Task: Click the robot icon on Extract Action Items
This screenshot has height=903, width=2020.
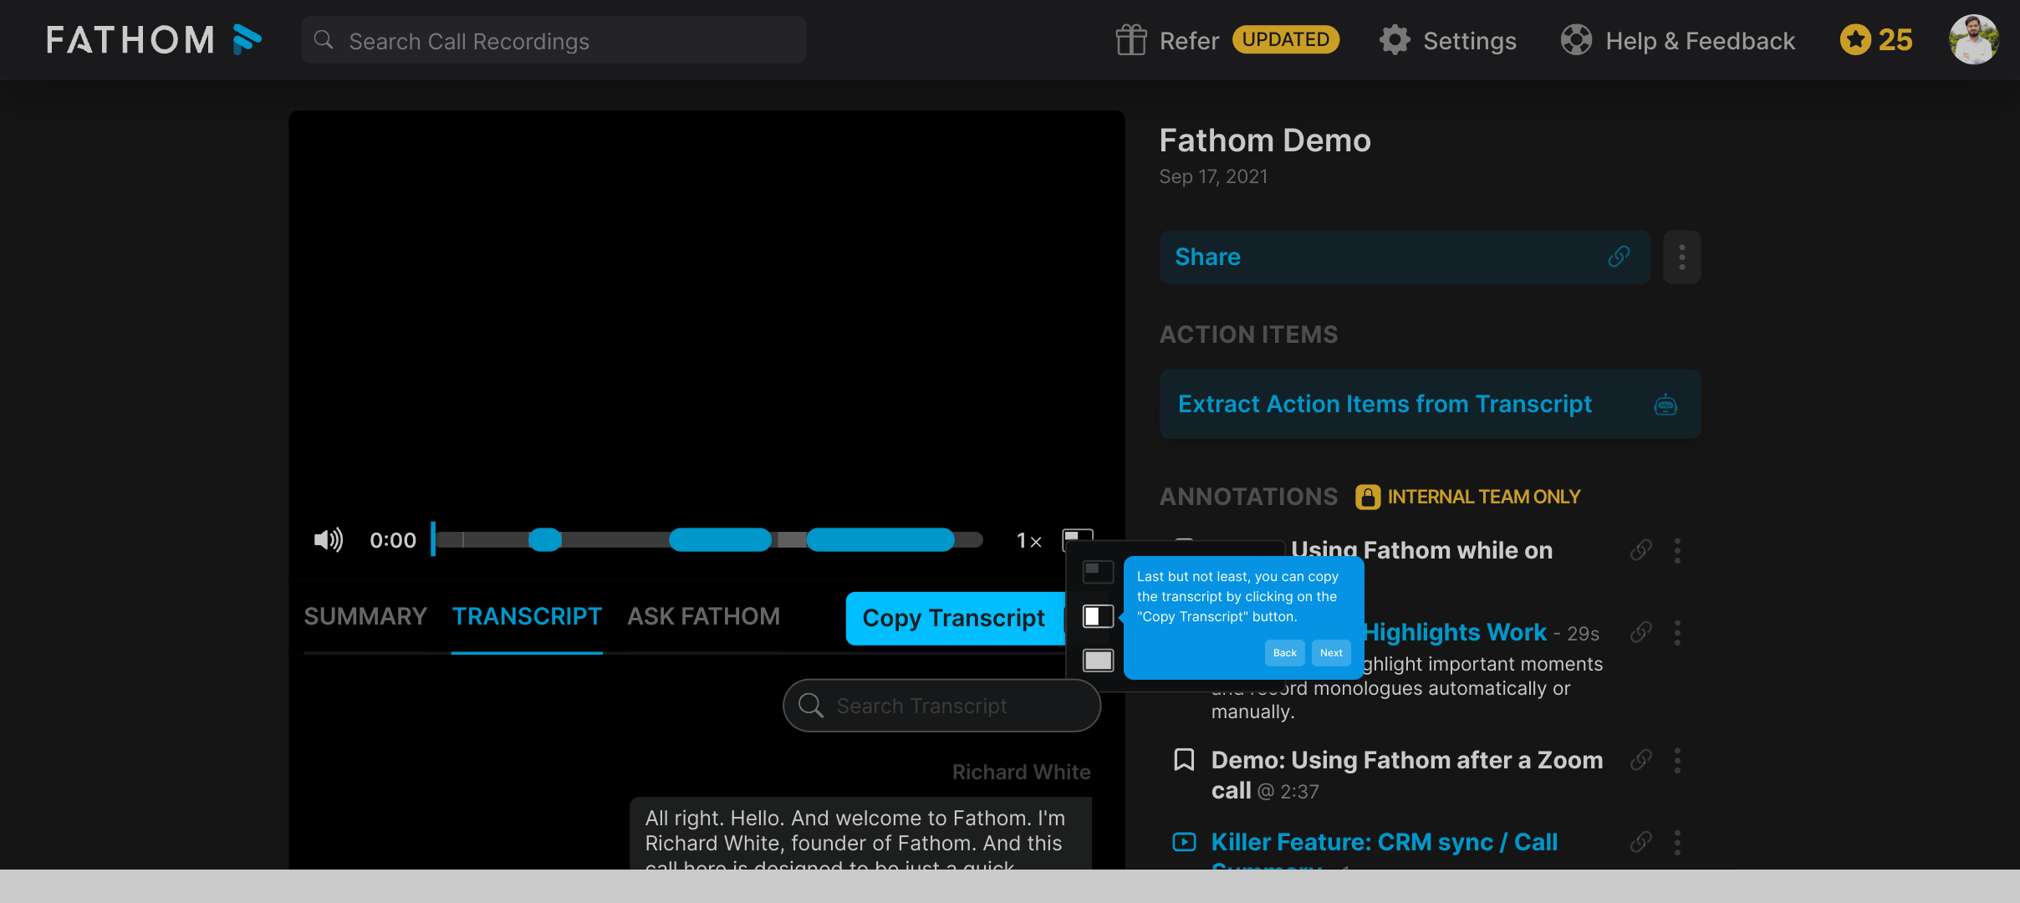Action: (1665, 405)
